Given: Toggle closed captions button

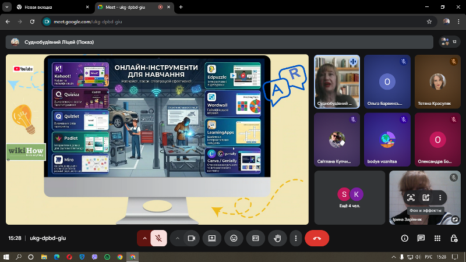Looking at the screenshot, I should pos(256,238).
